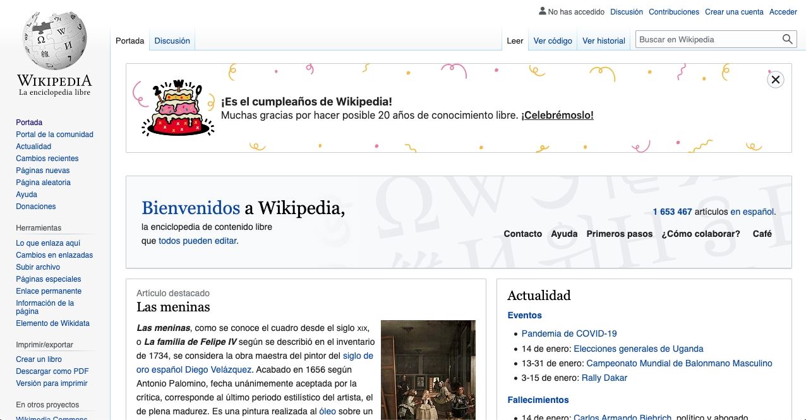Click the user icon beside 'No has accedido'

542,11
